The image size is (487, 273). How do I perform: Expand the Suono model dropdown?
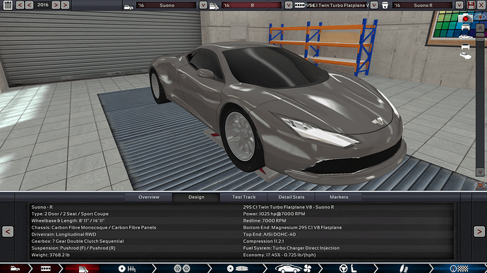coord(203,5)
